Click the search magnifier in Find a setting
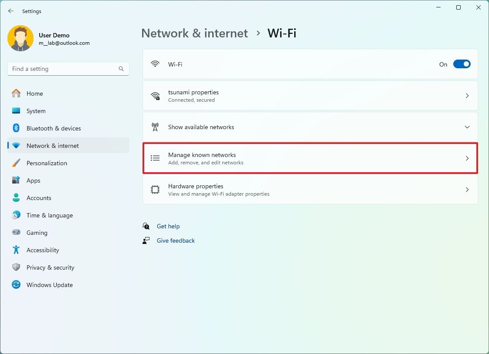This screenshot has width=489, height=354. (x=121, y=69)
